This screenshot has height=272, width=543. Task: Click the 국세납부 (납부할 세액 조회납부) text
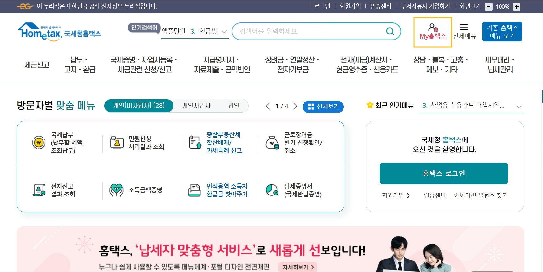point(67,143)
